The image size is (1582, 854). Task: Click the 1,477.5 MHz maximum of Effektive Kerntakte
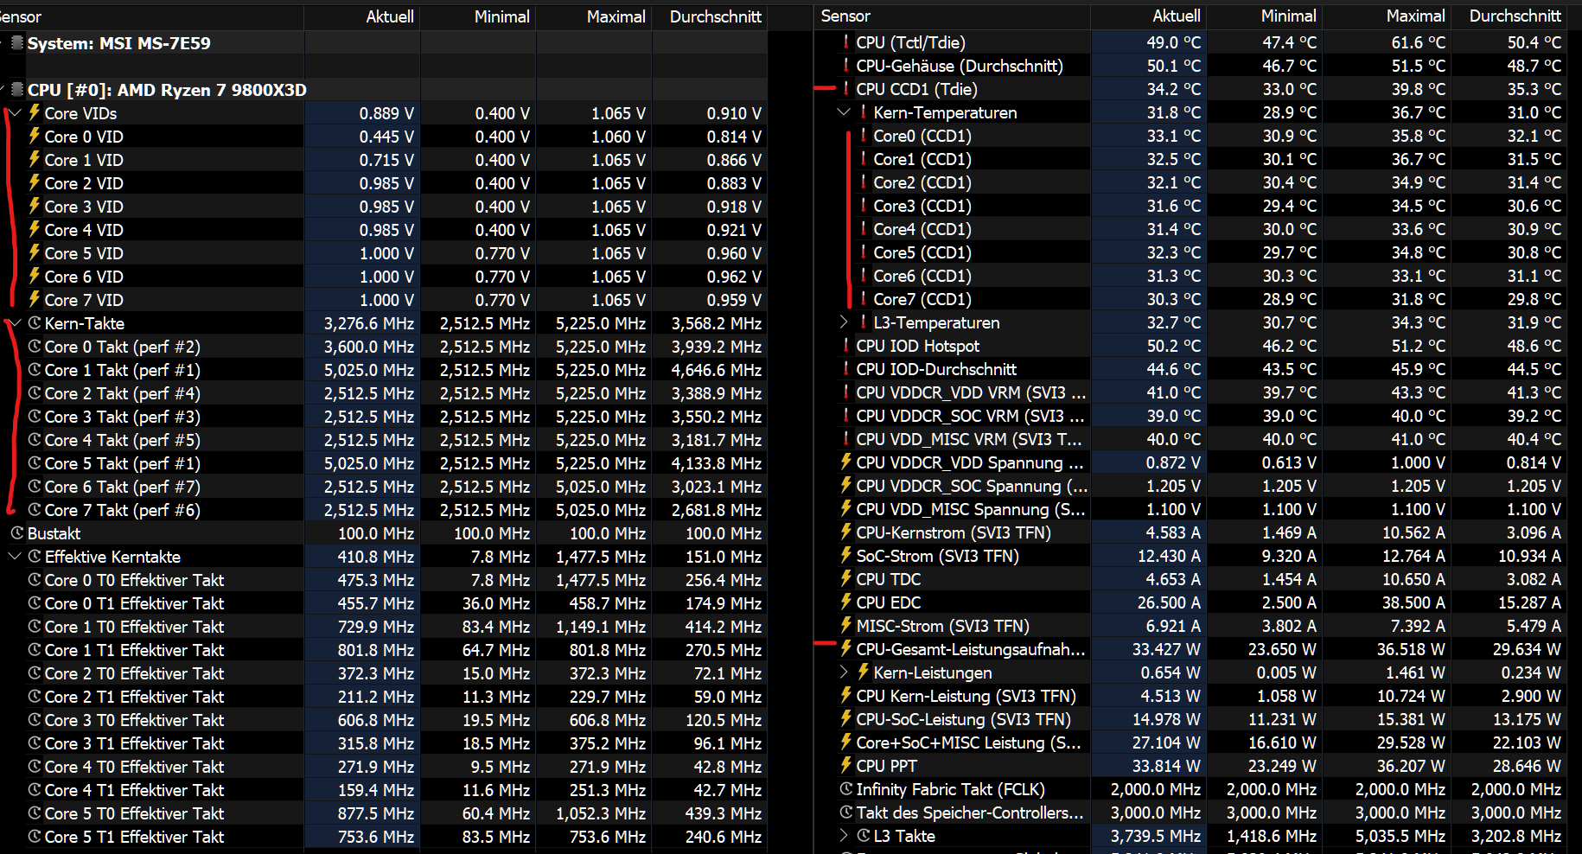(x=601, y=557)
